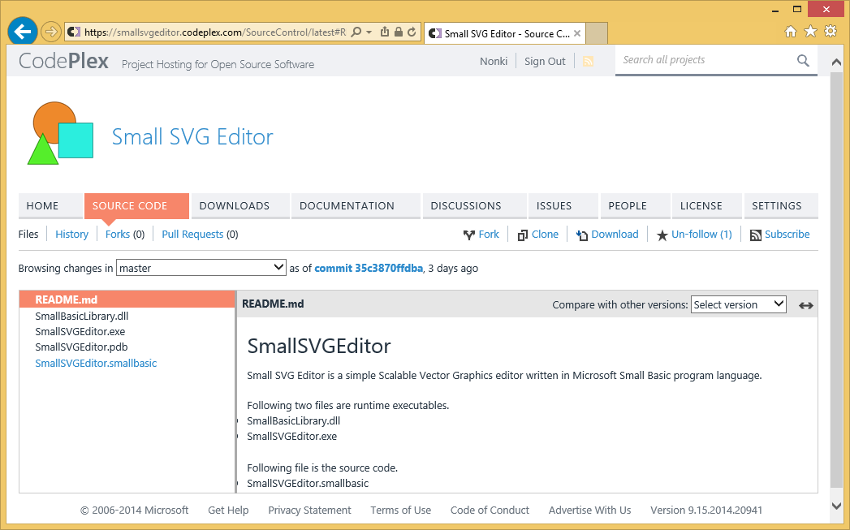Open the browser Tools gear icon

click(831, 31)
